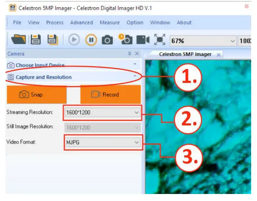Click the Save floppy disk icon
The width and height of the screenshot is (257, 201).
tap(35, 39)
